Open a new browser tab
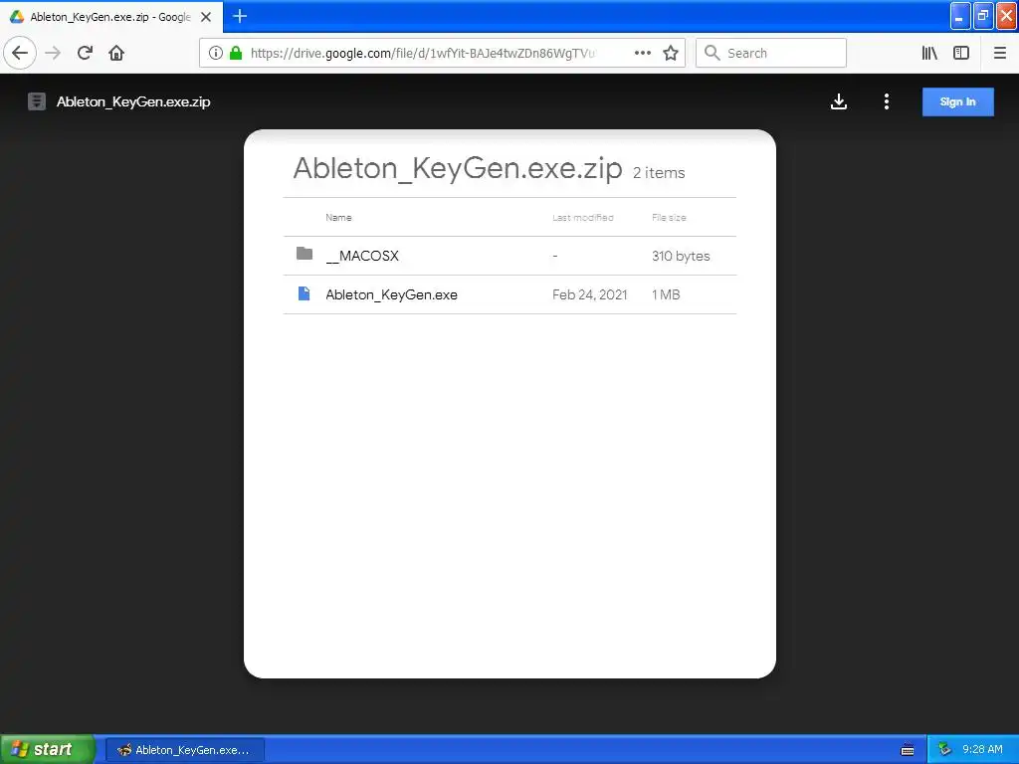This screenshot has width=1019, height=764. [240, 16]
